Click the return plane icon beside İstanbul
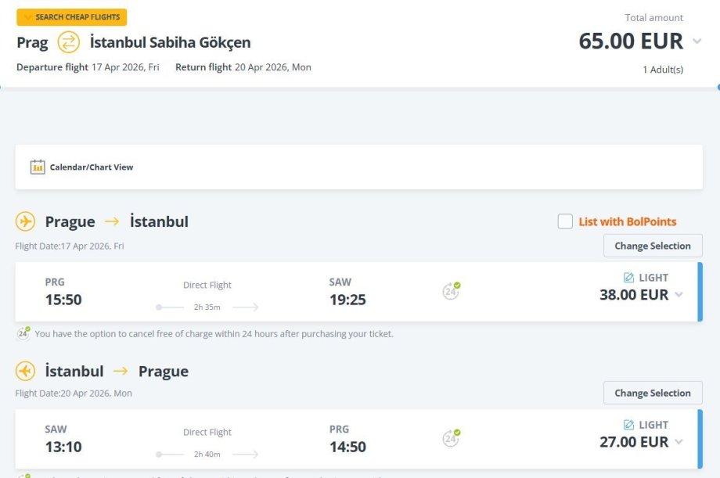720x478 pixels. (x=26, y=371)
